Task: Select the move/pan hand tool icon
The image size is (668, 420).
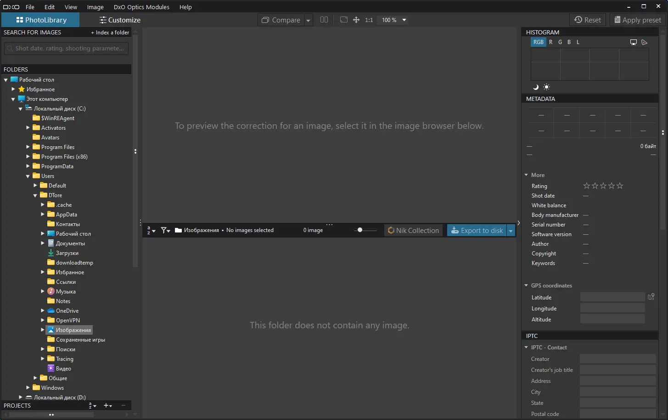Action: 356,20
